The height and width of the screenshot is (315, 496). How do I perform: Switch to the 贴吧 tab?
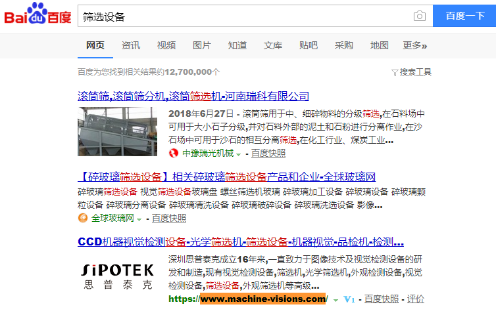[309, 46]
